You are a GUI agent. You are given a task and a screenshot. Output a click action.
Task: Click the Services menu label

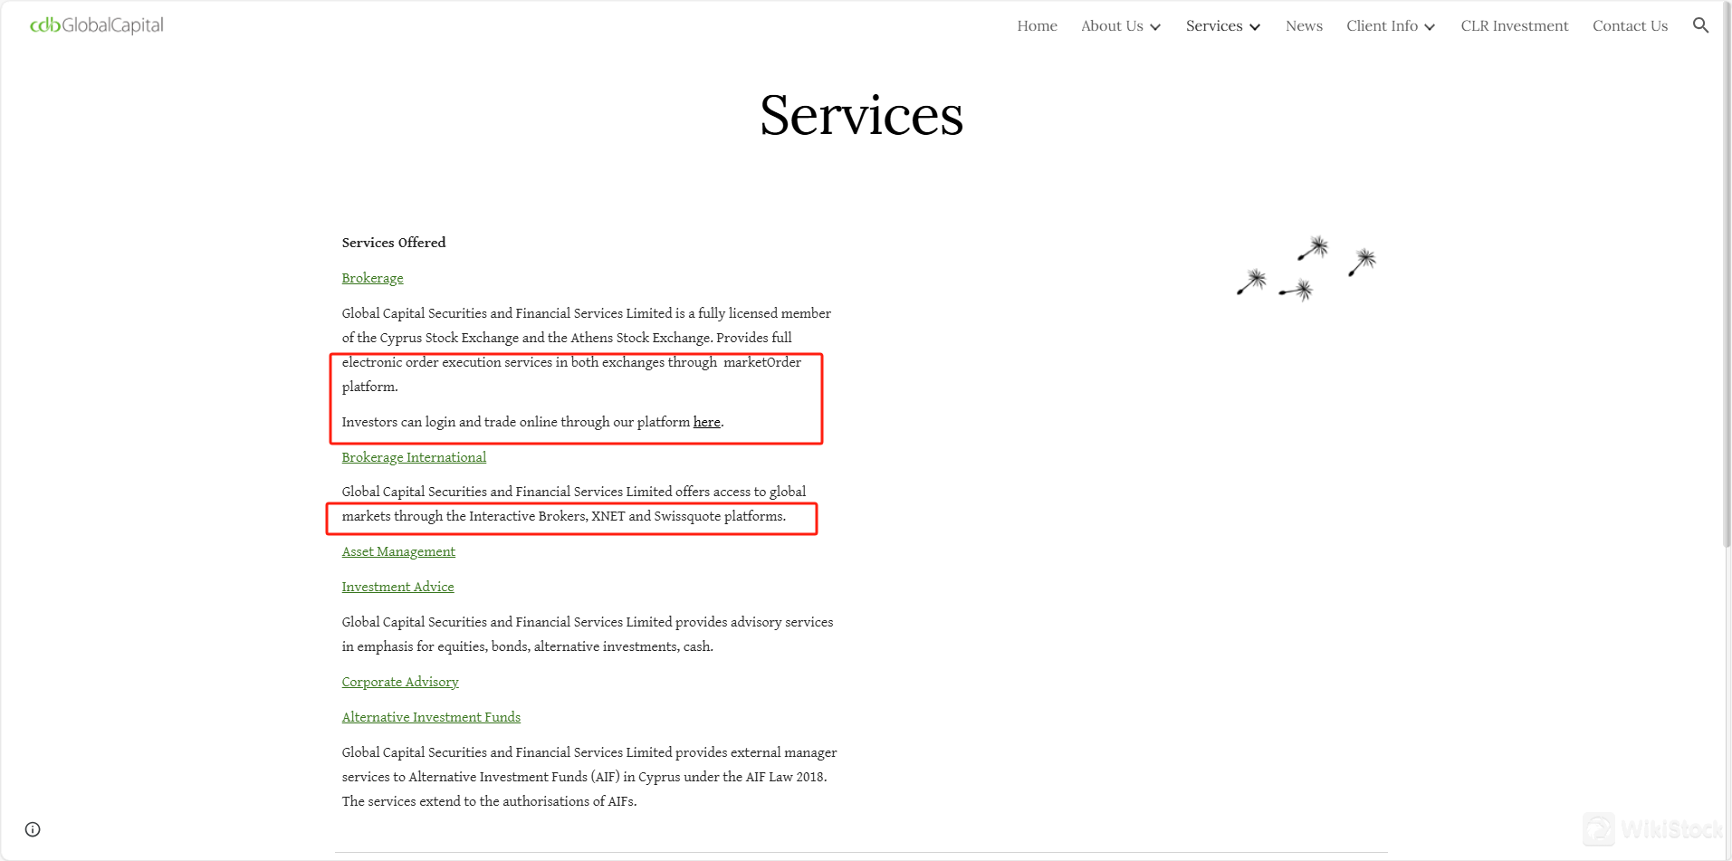click(x=1213, y=26)
